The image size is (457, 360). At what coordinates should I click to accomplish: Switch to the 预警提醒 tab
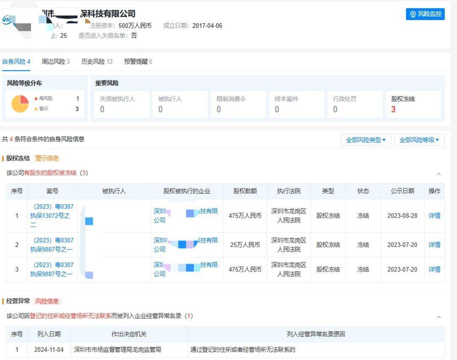tap(136, 61)
